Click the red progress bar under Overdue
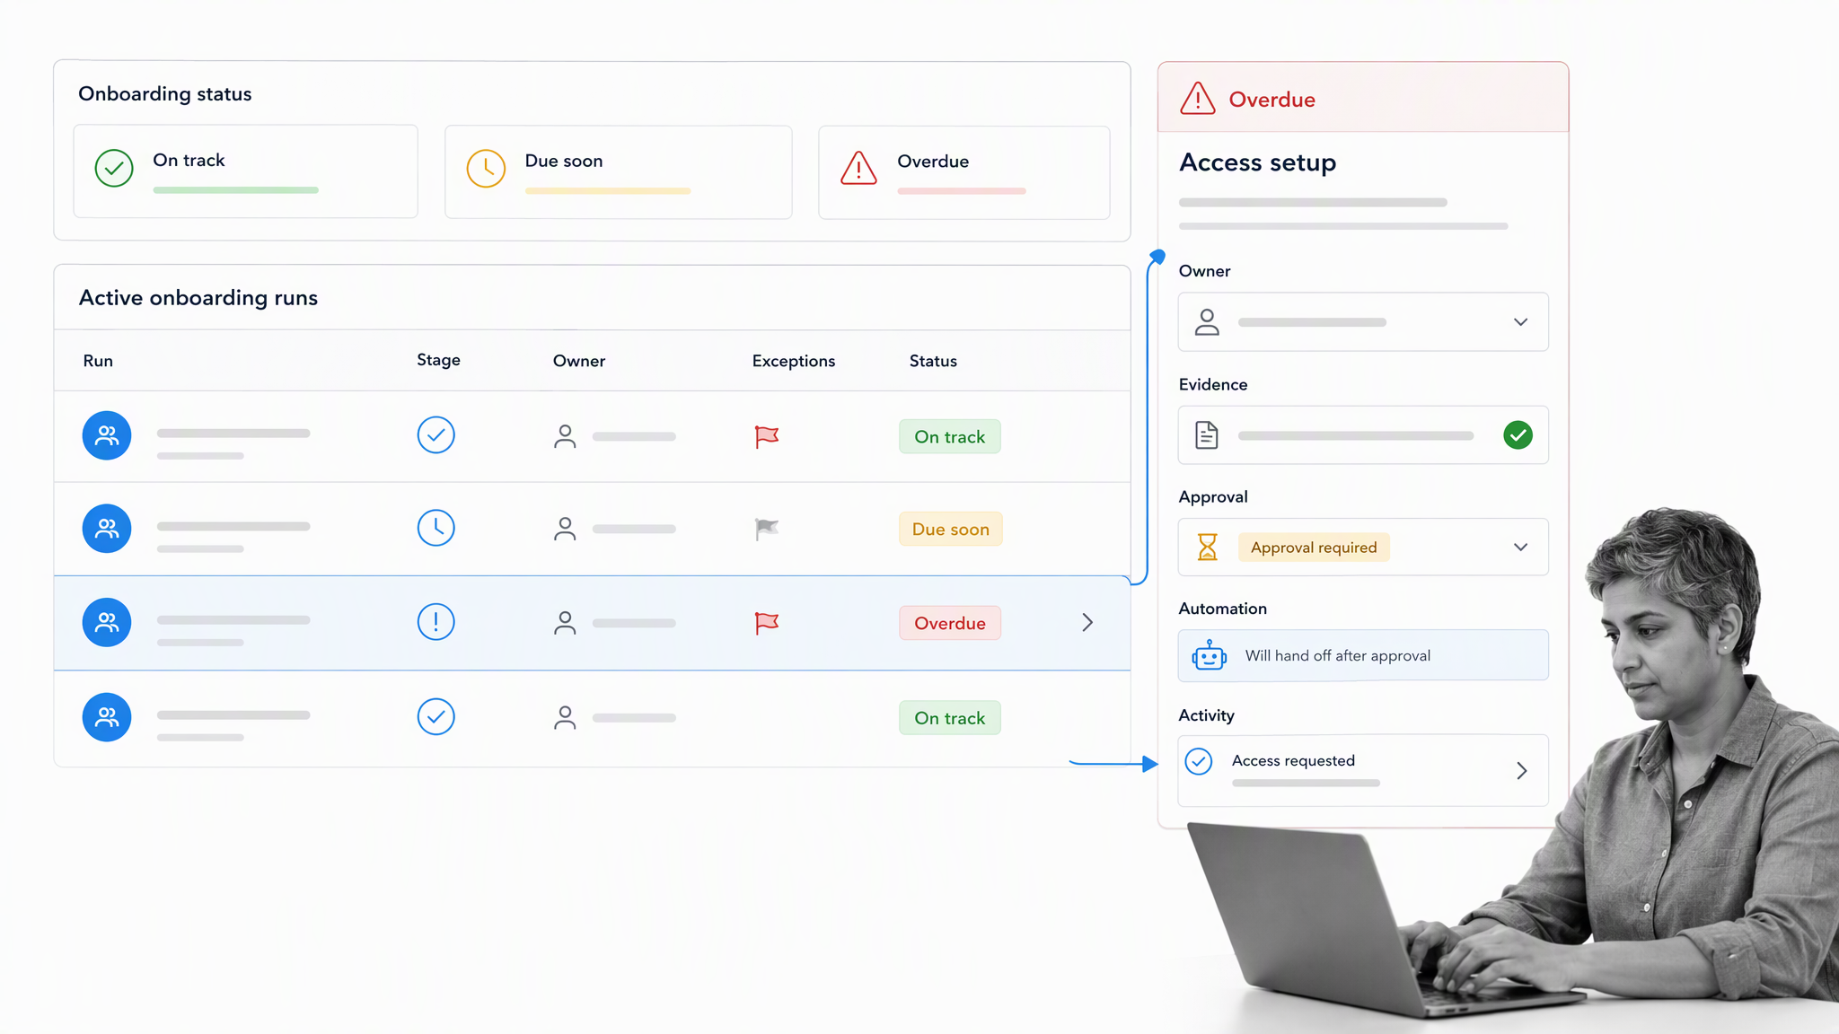Screen dimensions: 1839x1034 click(962, 191)
